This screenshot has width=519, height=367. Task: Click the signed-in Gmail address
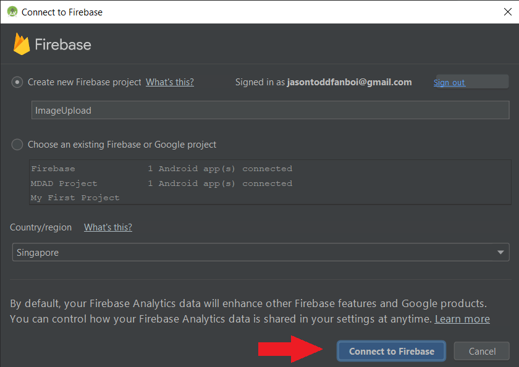(349, 82)
